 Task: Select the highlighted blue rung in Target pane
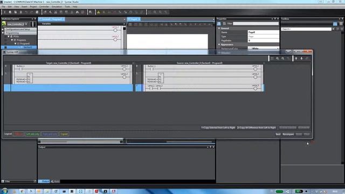(68, 88)
